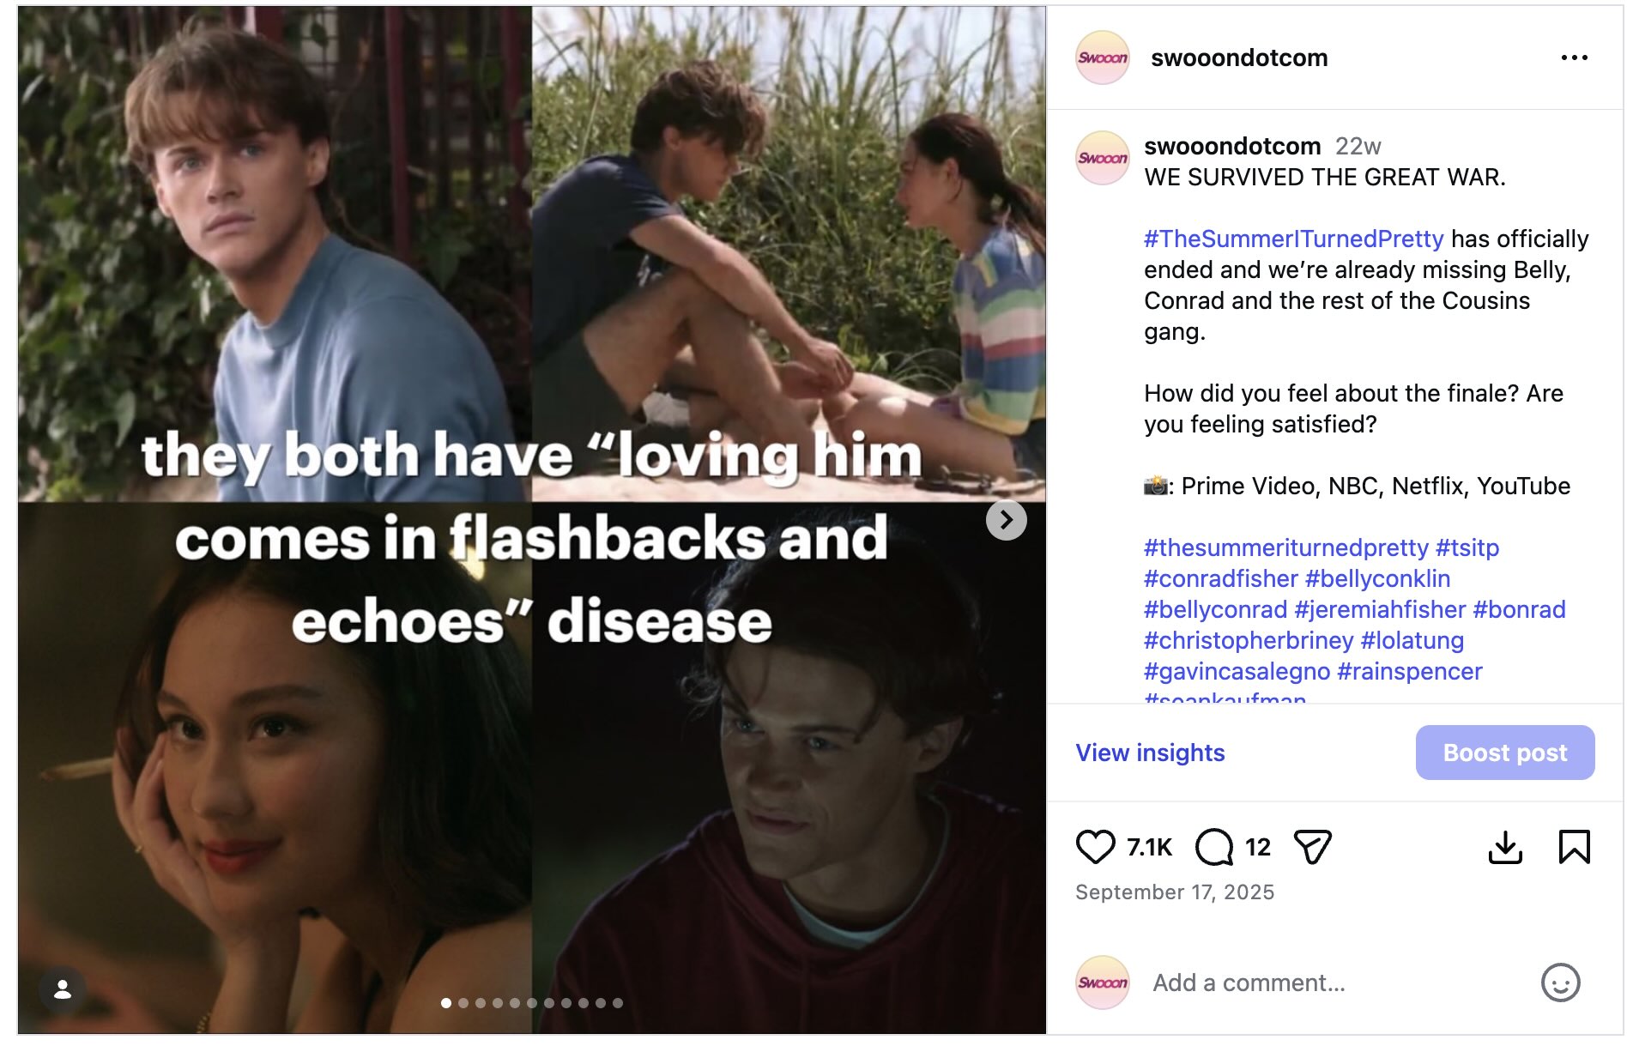1627x1052 pixels.
Task: Jump to the last carousel dot indicator
Action: point(618,1003)
